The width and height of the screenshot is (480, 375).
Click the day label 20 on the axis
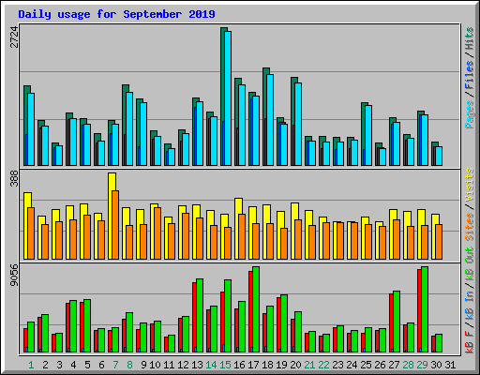(295, 365)
